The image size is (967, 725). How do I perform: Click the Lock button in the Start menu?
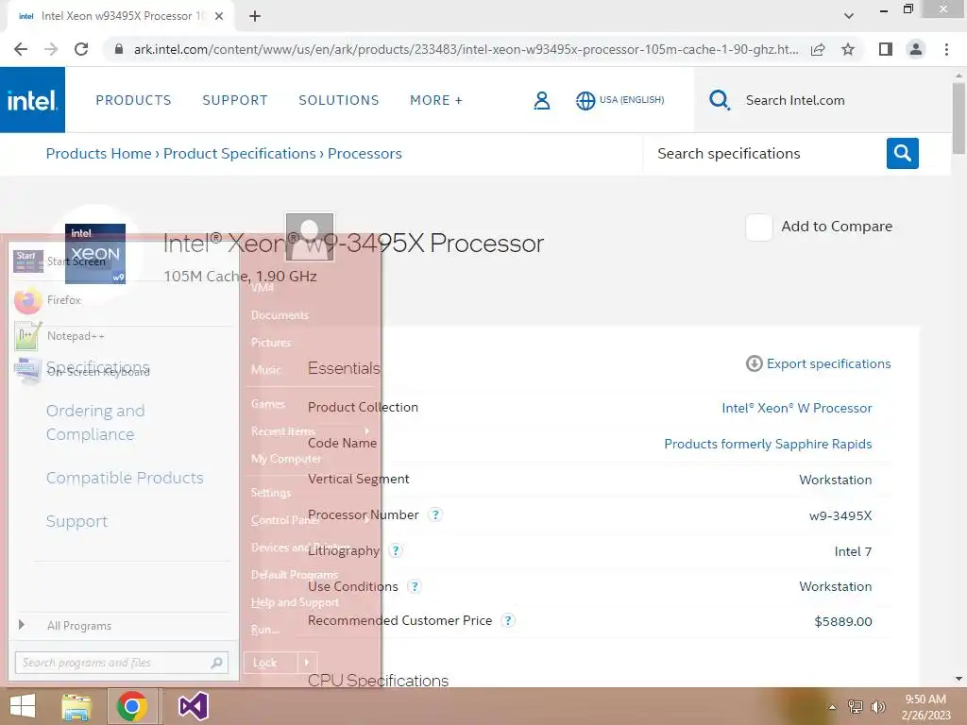[271, 663]
